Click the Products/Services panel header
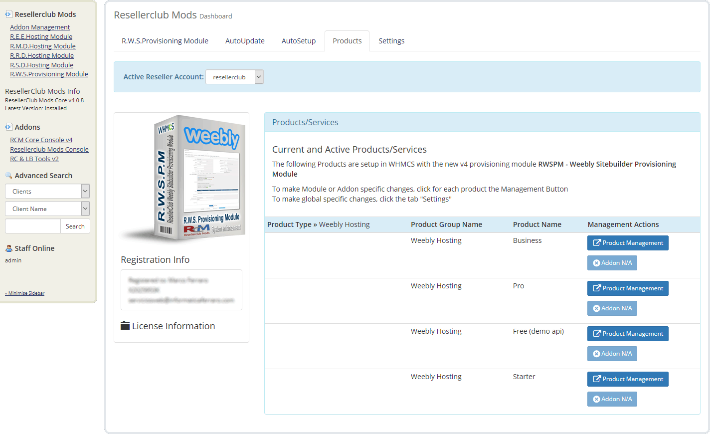 (482, 122)
